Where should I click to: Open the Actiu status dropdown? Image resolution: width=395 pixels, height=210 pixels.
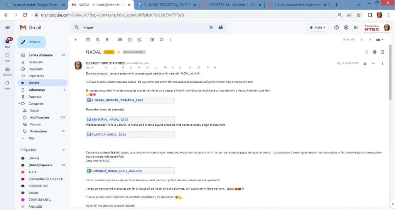click(318, 28)
